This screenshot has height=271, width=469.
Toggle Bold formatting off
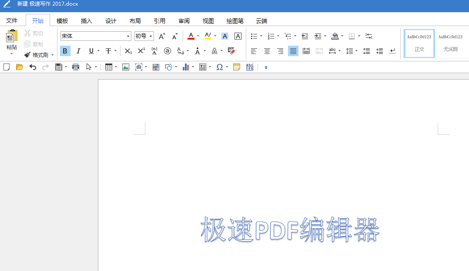pos(65,51)
